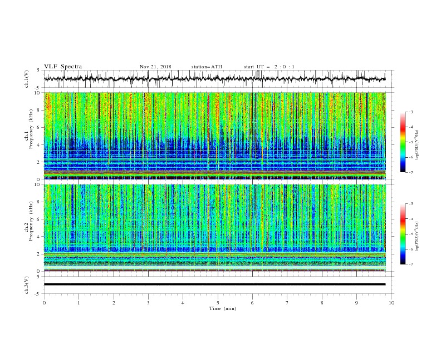This screenshot has height=340, width=441.
Task: Click time axis tick label "1"
Action: click(x=79, y=303)
